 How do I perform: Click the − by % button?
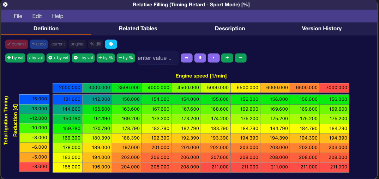pyautogui.click(x=126, y=58)
